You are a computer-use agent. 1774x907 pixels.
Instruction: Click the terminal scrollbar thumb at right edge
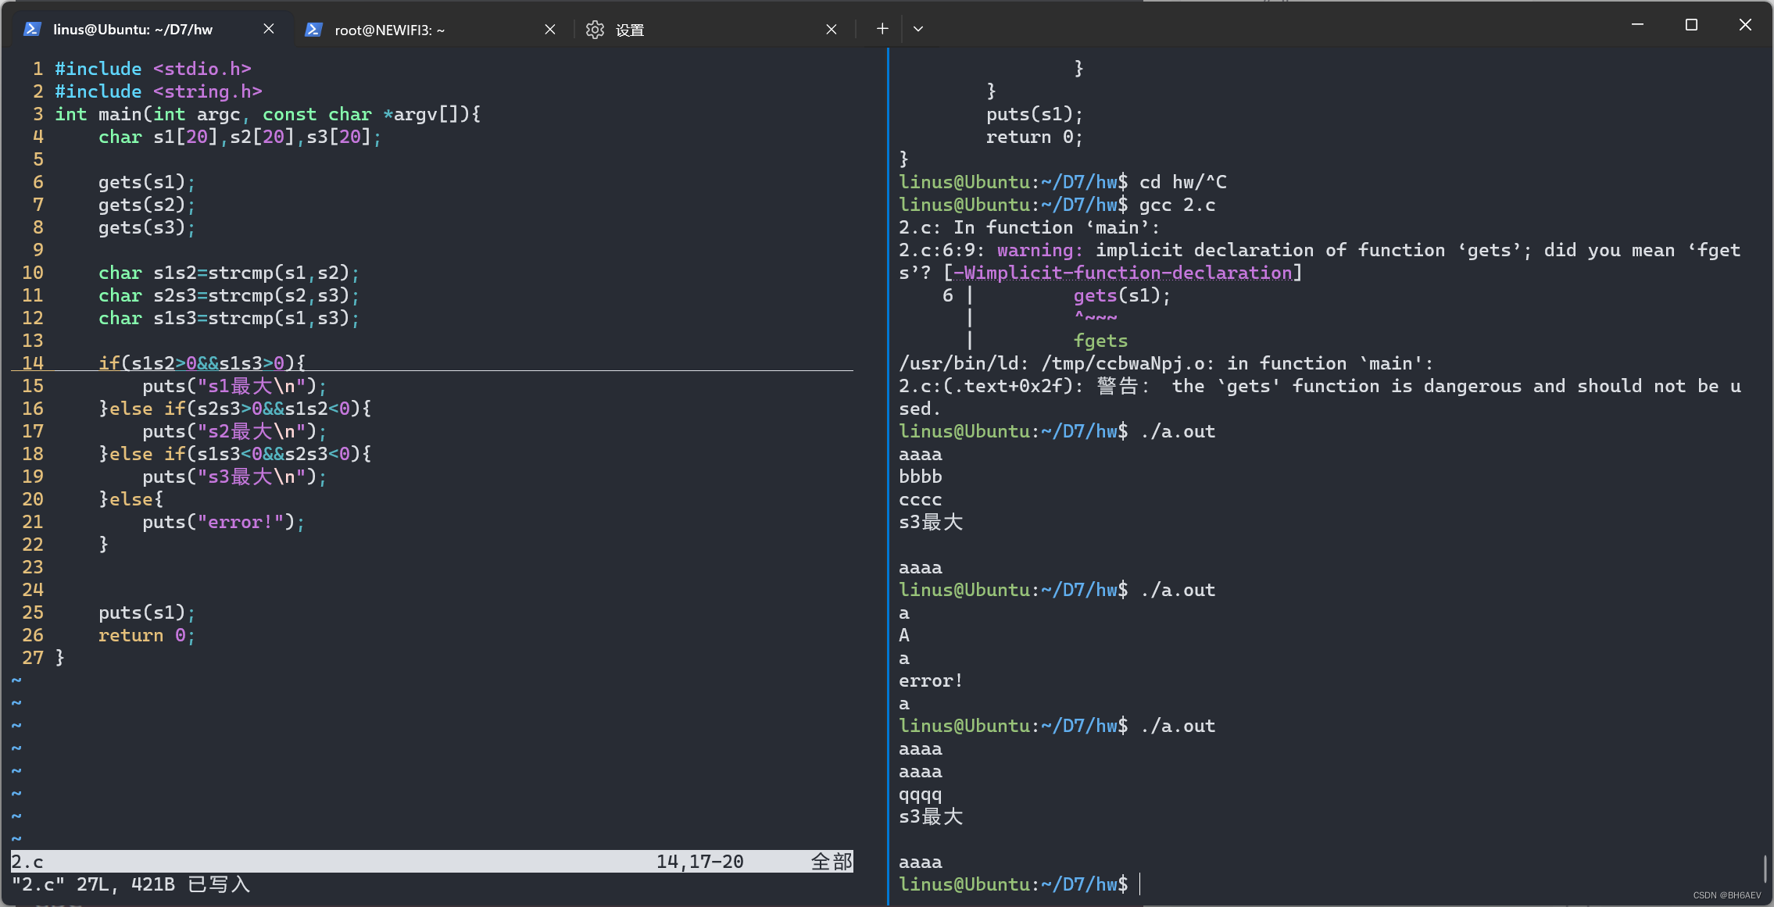[1765, 868]
